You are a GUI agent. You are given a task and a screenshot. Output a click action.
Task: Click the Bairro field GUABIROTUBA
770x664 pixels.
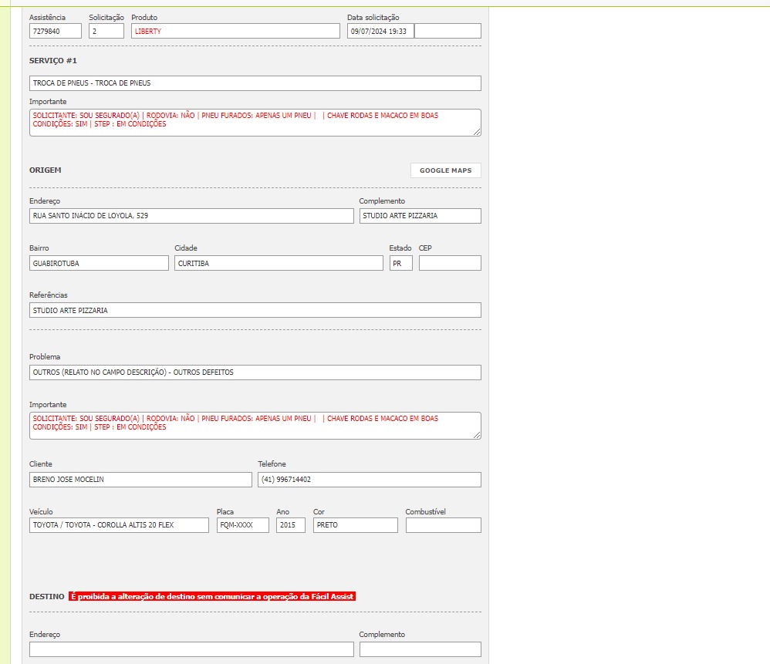(100, 263)
